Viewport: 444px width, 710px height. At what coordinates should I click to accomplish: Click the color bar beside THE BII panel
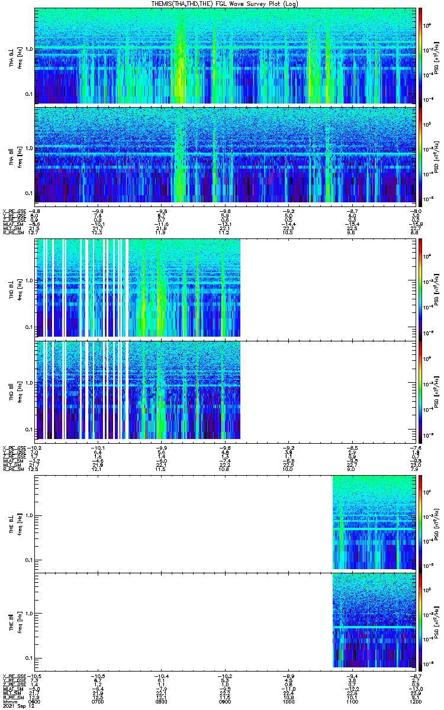click(x=420, y=621)
